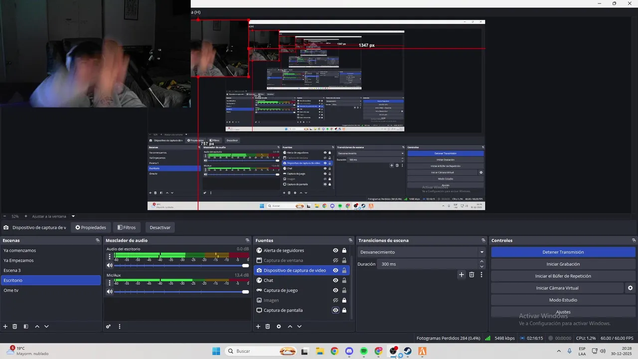Hide Alerta de seguidores source

click(335, 250)
